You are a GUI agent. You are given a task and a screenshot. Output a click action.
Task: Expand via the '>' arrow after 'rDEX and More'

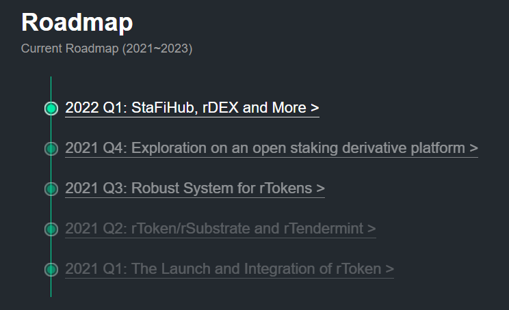(x=315, y=108)
